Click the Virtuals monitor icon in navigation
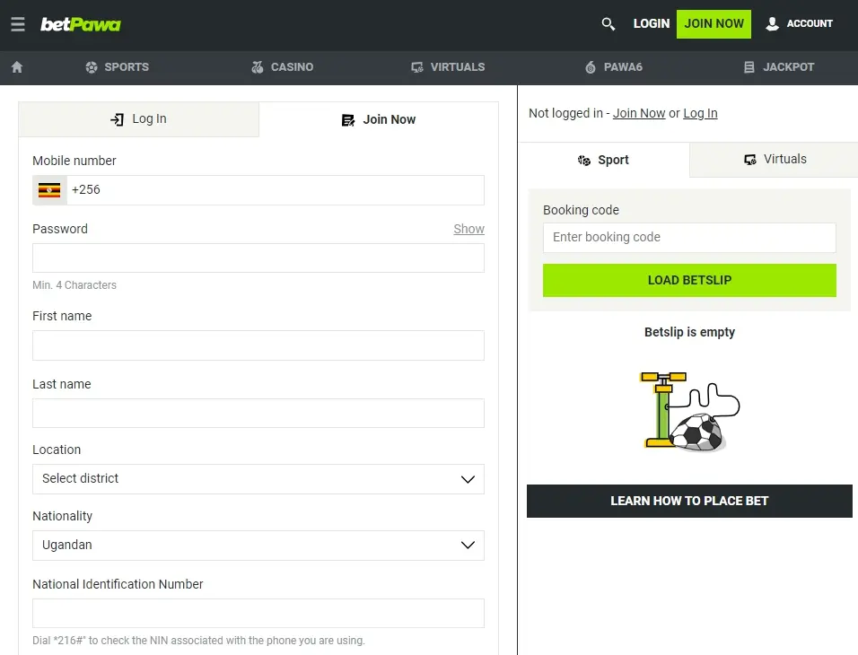858x655 pixels. pos(417,66)
